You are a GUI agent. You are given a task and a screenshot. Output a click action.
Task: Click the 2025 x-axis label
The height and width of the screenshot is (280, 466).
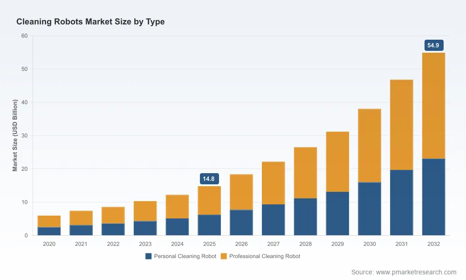pyautogui.click(x=209, y=244)
